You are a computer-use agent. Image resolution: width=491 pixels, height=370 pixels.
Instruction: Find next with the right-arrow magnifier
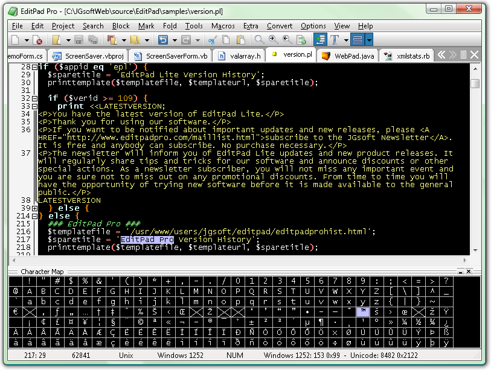coord(274,40)
